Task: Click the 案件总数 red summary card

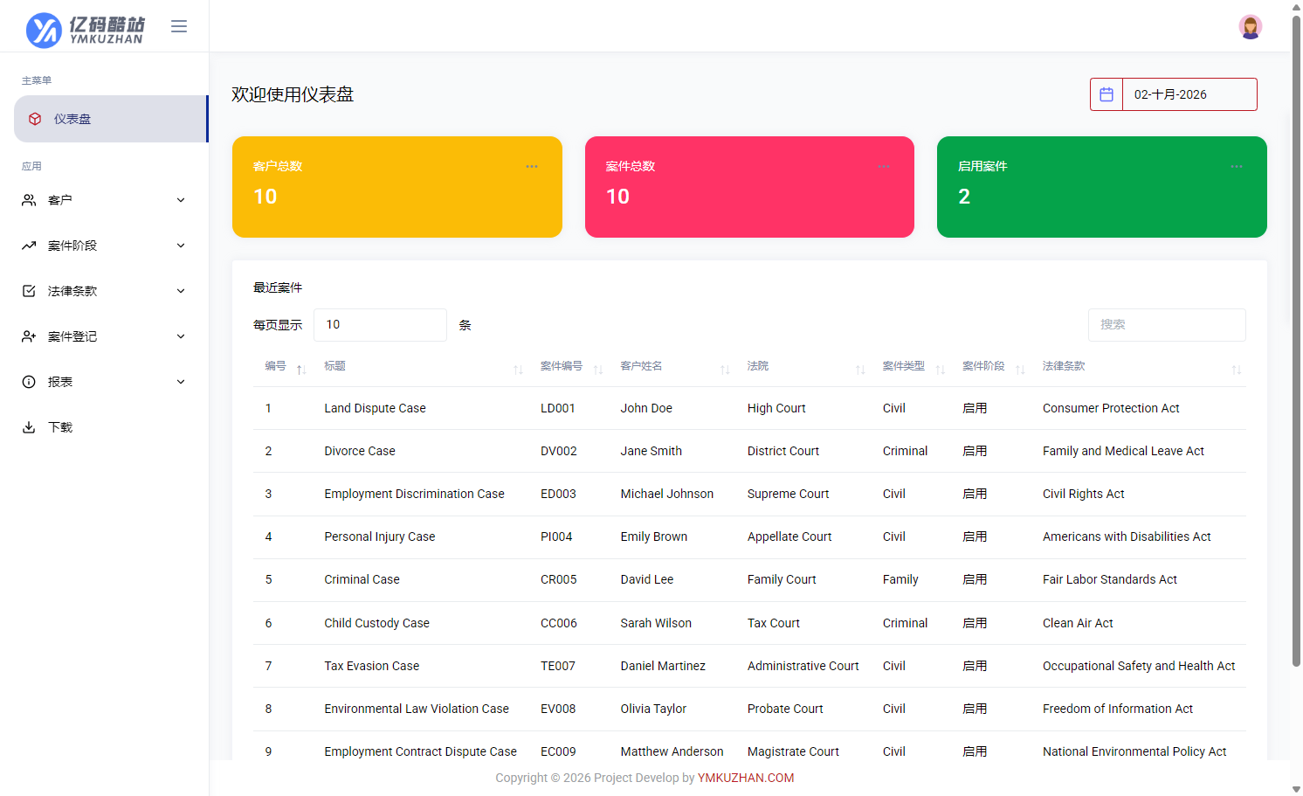Action: (x=749, y=187)
